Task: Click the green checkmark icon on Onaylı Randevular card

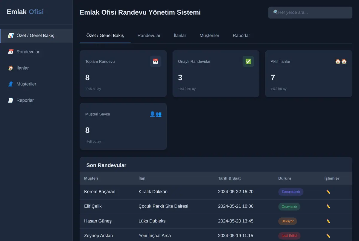Action: tap(248, 61)
